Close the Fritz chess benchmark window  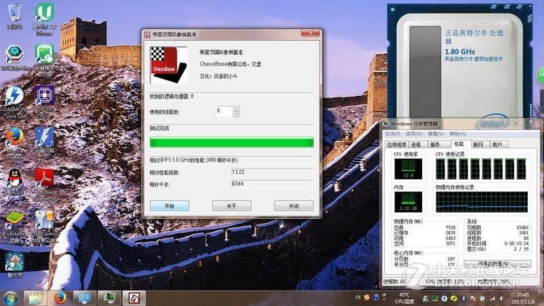pos(311,33)
